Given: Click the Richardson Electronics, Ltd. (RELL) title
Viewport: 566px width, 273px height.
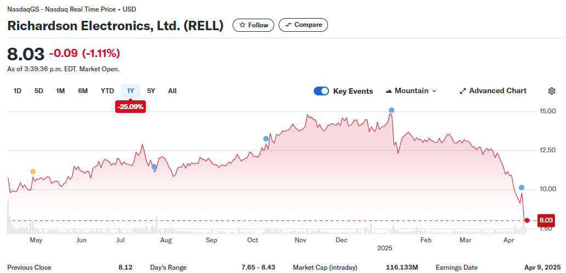Looking at the screenshot, I should coord(116,26).
